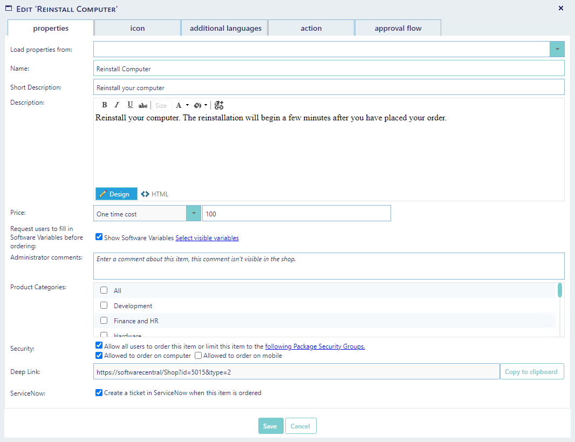Click the Administrator comments text field
This screenshot has width=575, height=442.
(328, 266)
